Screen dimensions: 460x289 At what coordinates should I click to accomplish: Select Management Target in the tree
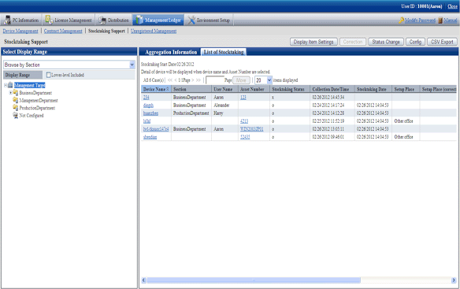coord(30,85)
